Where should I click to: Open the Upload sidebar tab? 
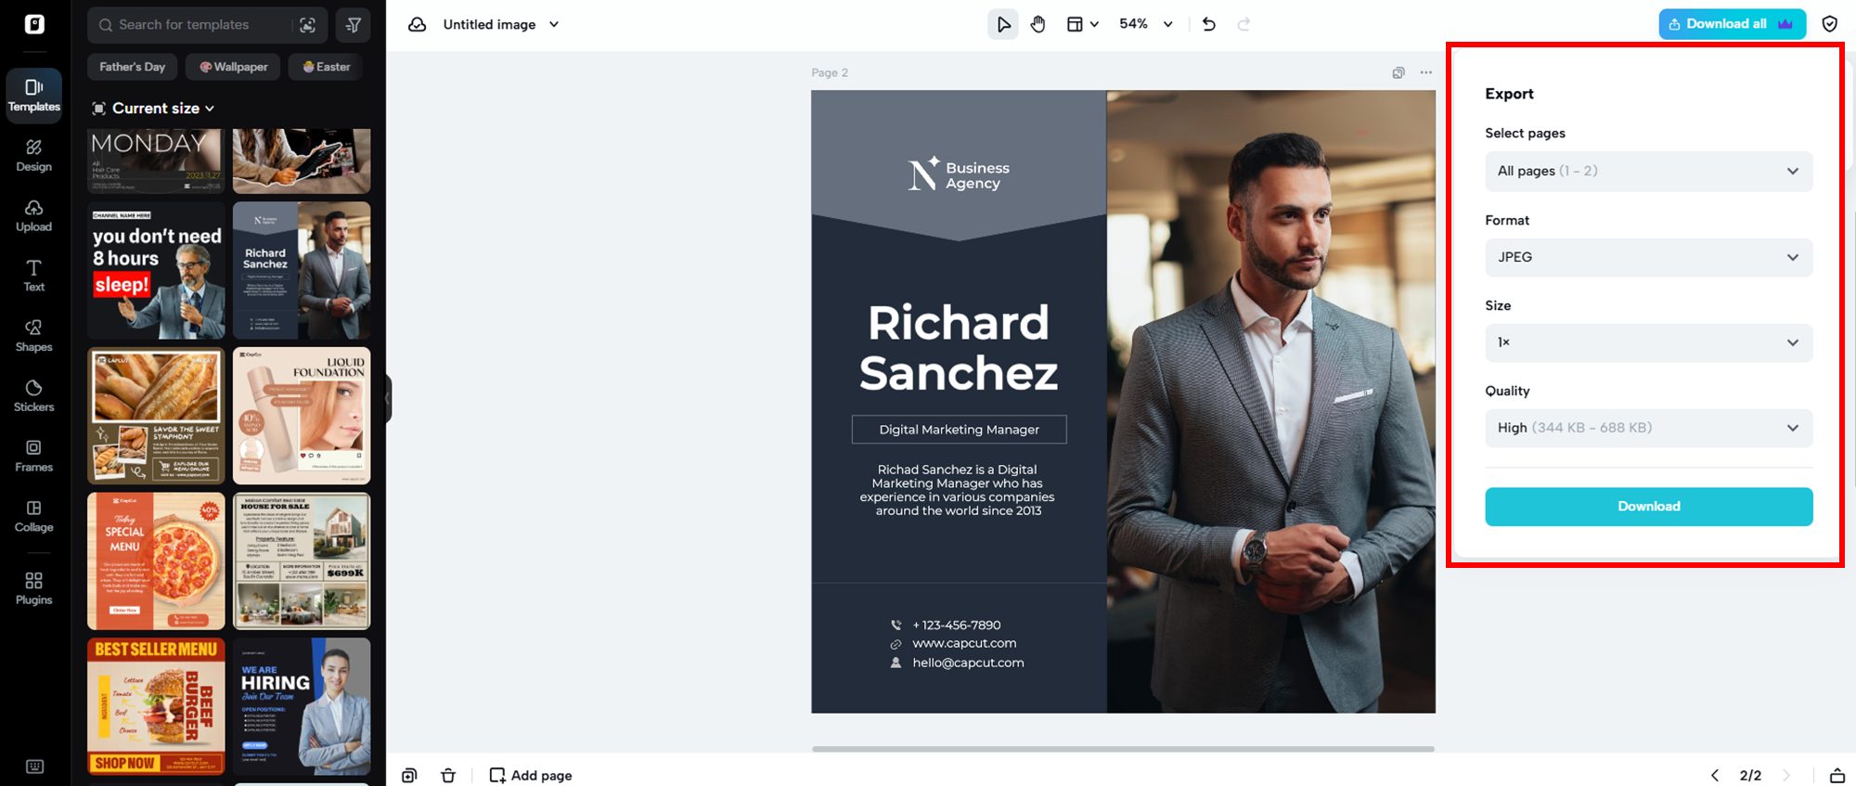click(34, 215)
